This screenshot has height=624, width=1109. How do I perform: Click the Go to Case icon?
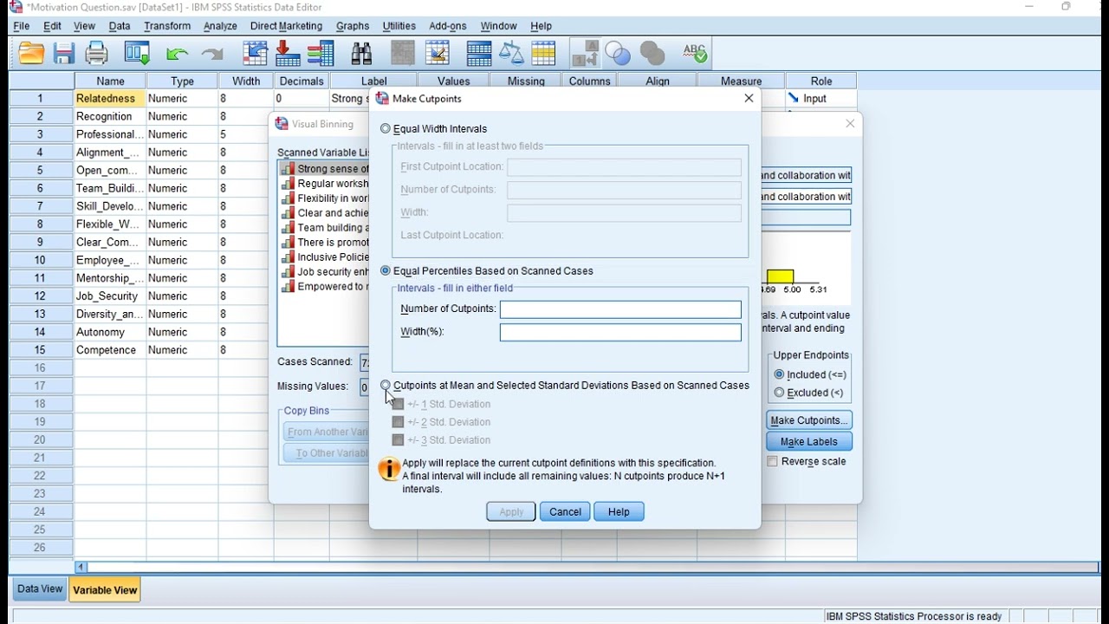[255, 54]
